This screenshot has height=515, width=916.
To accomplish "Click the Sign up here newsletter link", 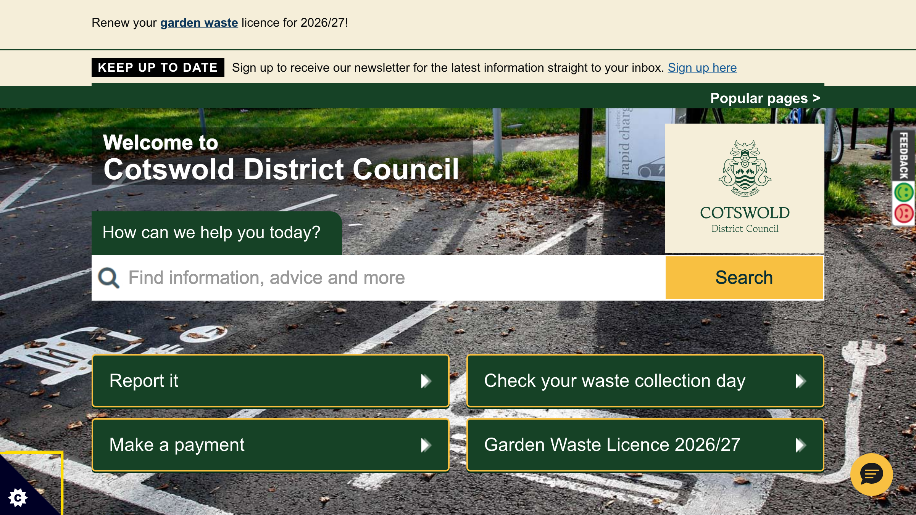I will click(x=702, y=68).
